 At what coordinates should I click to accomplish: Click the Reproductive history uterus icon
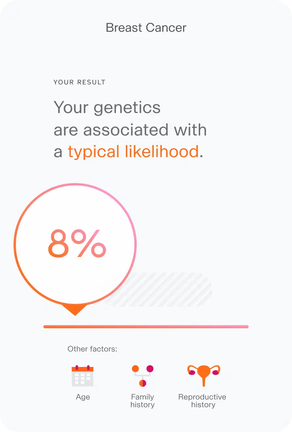coord(203,375)
